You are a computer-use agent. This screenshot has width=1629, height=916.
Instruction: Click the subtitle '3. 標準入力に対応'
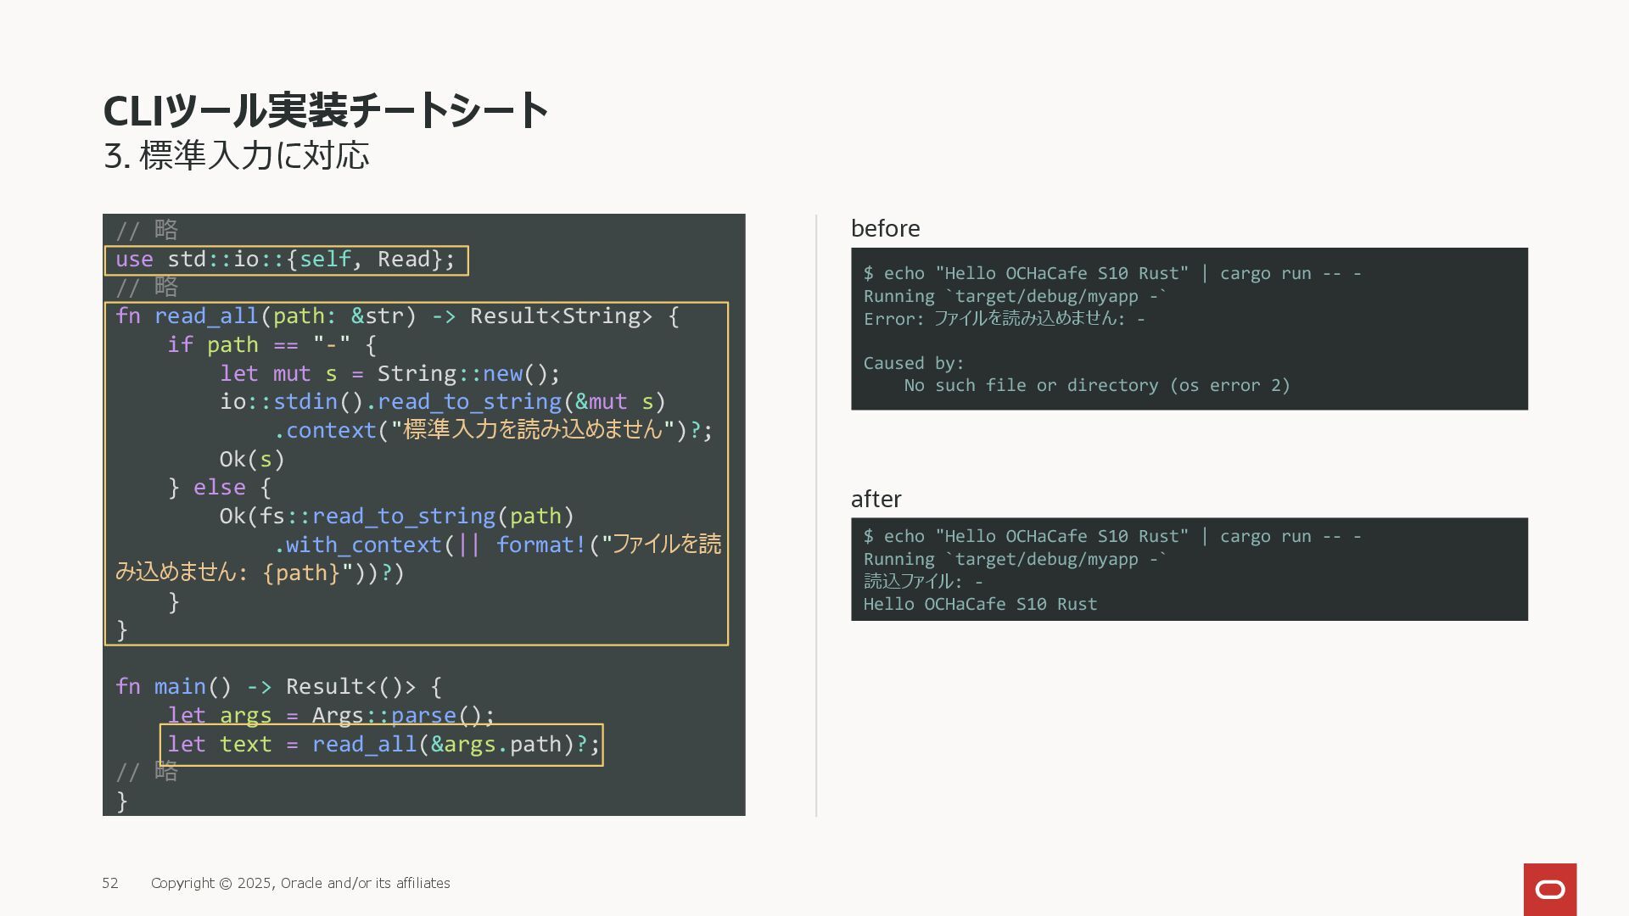coord(236,155)
